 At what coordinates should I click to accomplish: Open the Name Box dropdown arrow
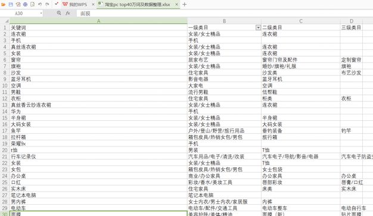pos(41,13)
